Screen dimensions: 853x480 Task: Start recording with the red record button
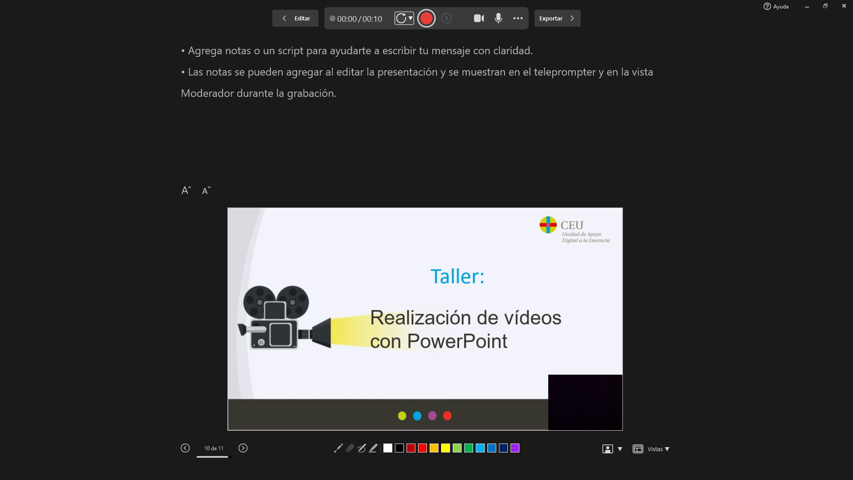(426, 18)
